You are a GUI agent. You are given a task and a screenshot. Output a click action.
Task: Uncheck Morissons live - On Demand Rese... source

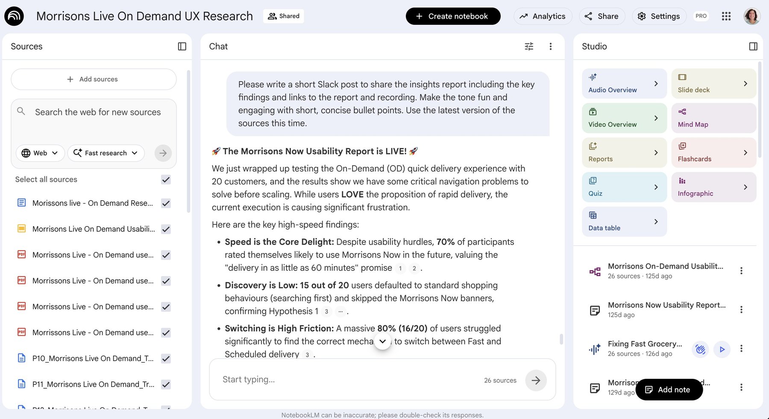pos(166,203)
